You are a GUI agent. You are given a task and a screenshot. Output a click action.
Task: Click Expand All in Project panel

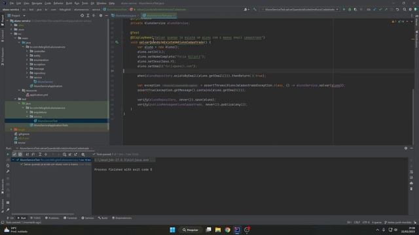point(88,16)
